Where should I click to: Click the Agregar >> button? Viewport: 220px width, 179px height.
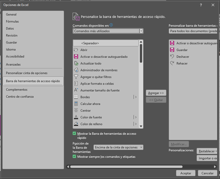156,93
